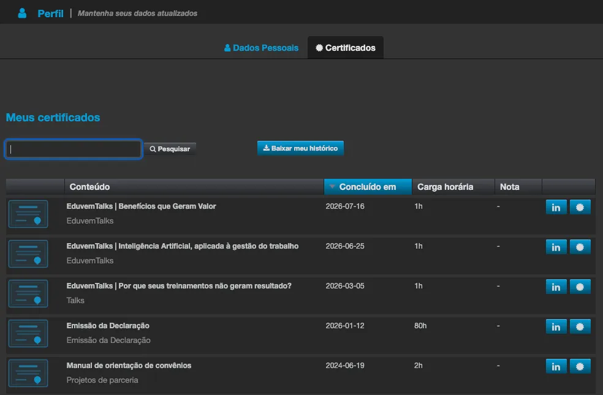The image size is (603, 395).
Task: Open EduvemTalks | Inteligência Artificial course title
Action: pos(182,246)
